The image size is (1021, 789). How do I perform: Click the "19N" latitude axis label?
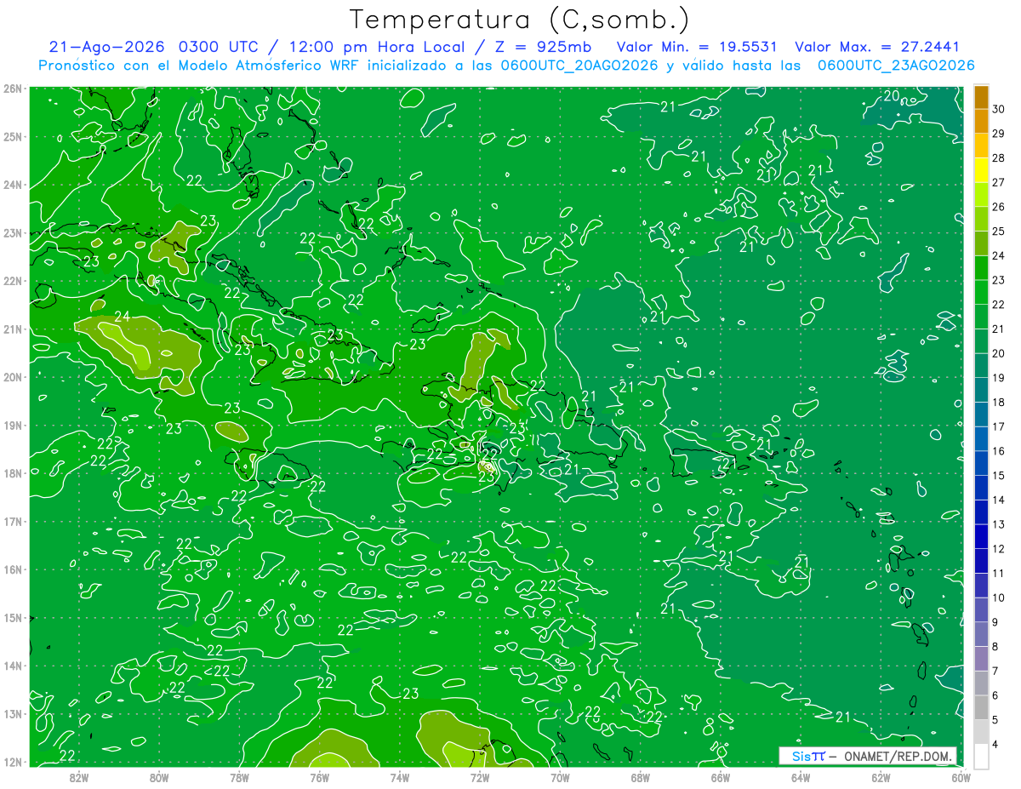pyautogui.click(x=14, y=425)
